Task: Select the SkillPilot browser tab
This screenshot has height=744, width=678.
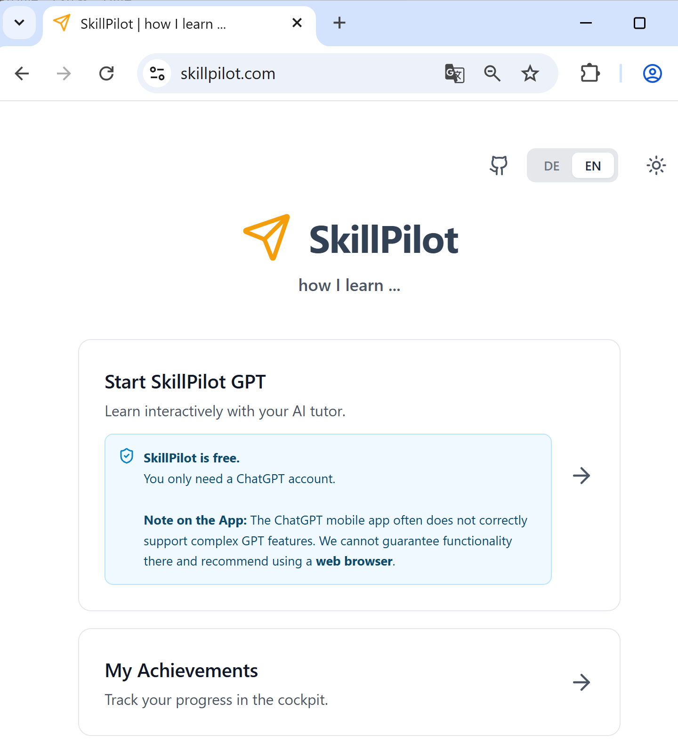Action: [179, 24]
